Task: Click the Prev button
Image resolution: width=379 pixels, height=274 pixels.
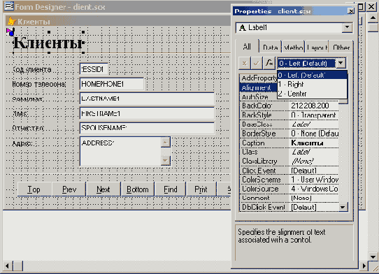Action: (69, 189)
